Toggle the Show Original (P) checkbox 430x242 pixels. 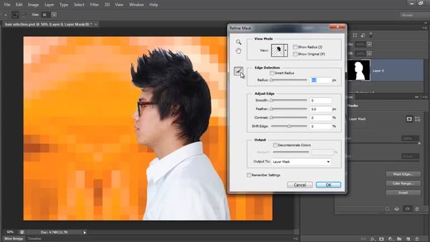pos(295,54)
